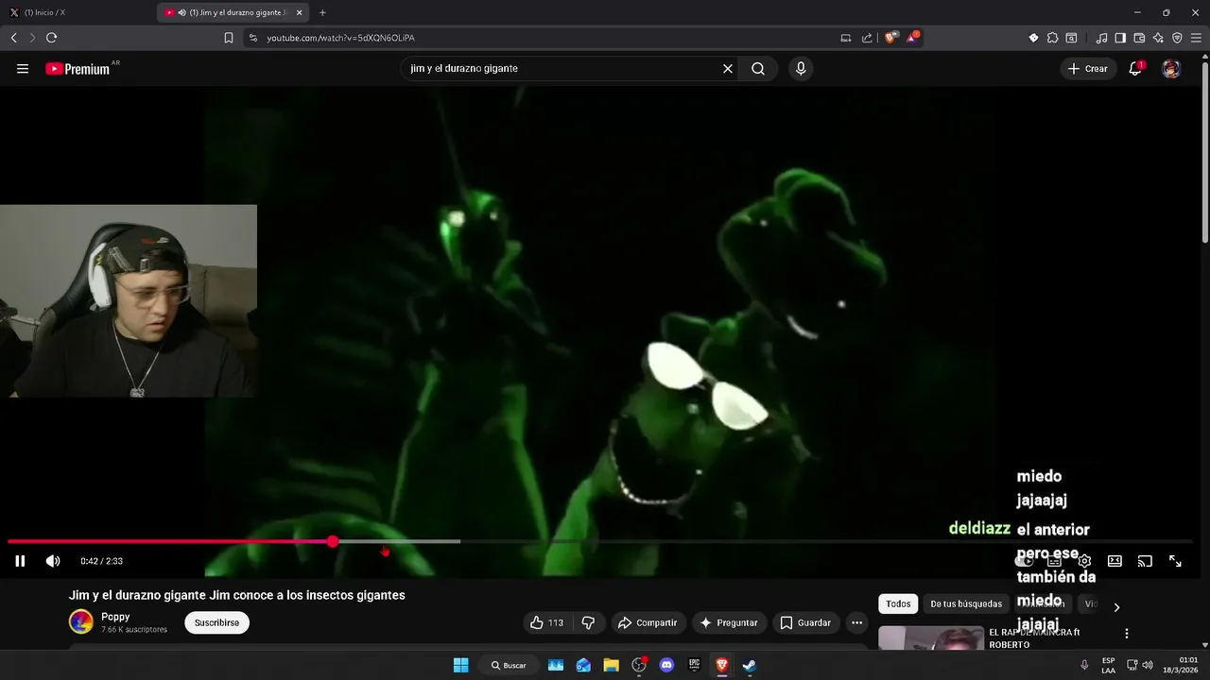Open Windows Start menu
Screen dimensions: 1210x680
[460, 665]
